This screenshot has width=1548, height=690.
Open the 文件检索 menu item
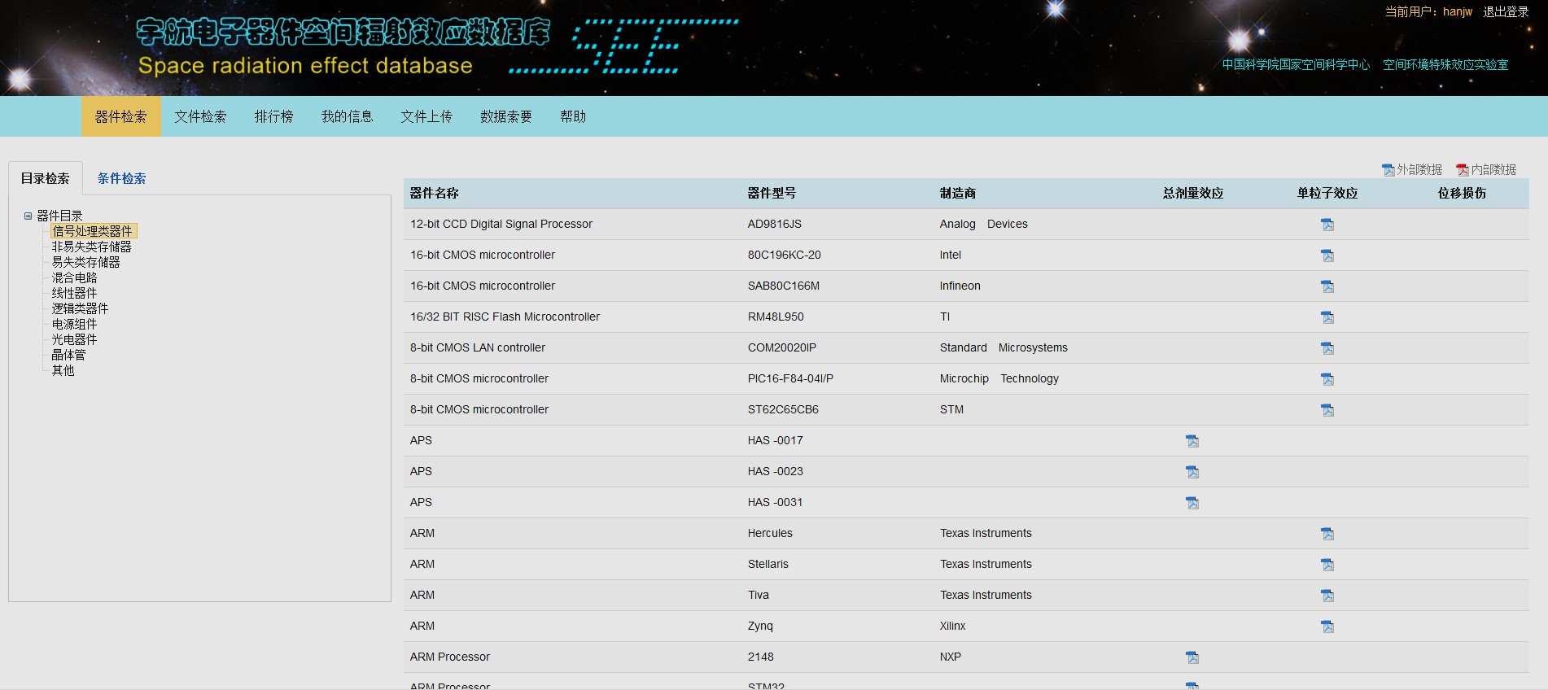click(200, 116)
